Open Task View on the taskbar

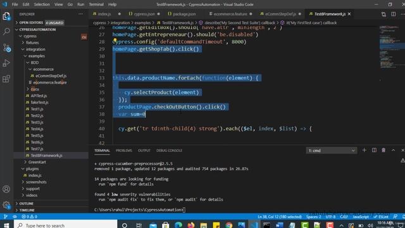click(139, 225)
